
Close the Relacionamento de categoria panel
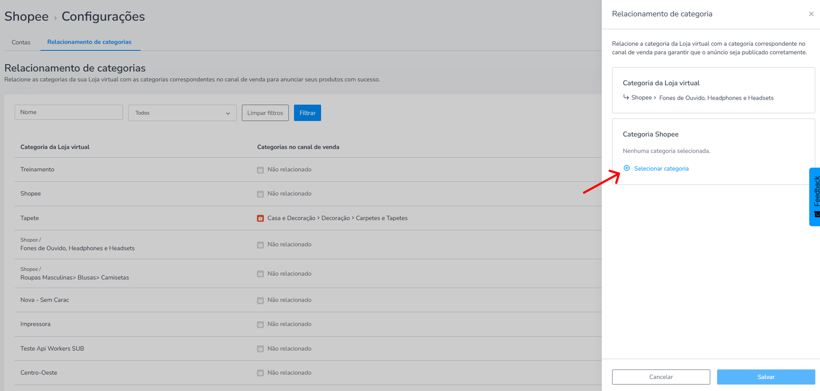[811, 14]
